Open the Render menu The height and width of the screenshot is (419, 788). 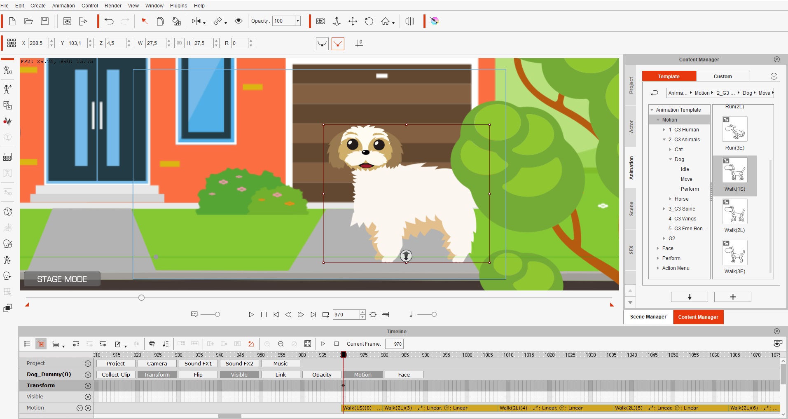click(x=113, y=6)
